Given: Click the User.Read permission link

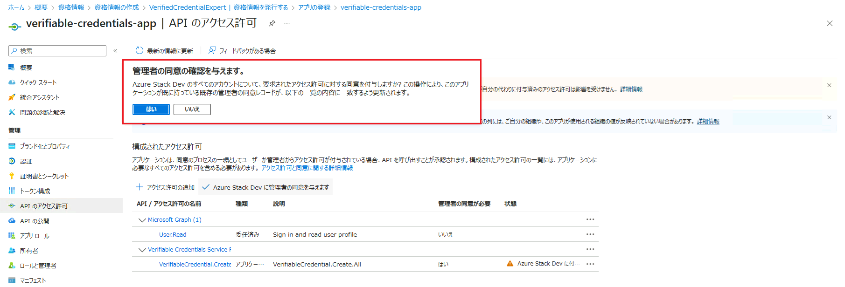Looking at the screenshot, I should [x=173, y=235].
